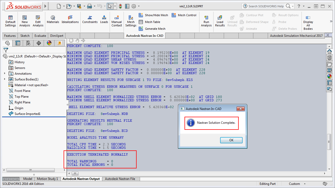This screenshot has height=188, width=335.
Task: Add Constraints to the model
Action: (x=90, y=19)
